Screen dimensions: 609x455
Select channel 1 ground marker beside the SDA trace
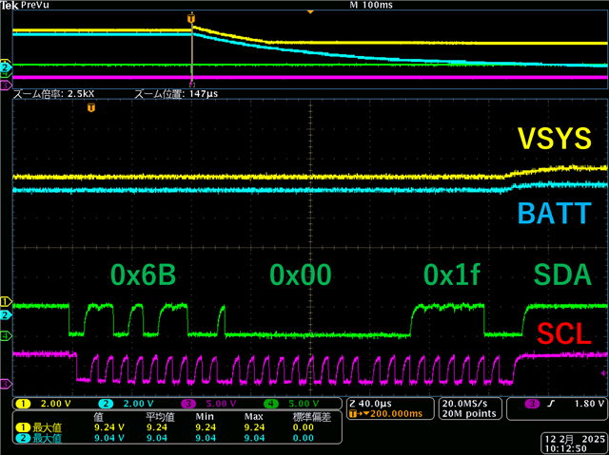click(6, 301)
